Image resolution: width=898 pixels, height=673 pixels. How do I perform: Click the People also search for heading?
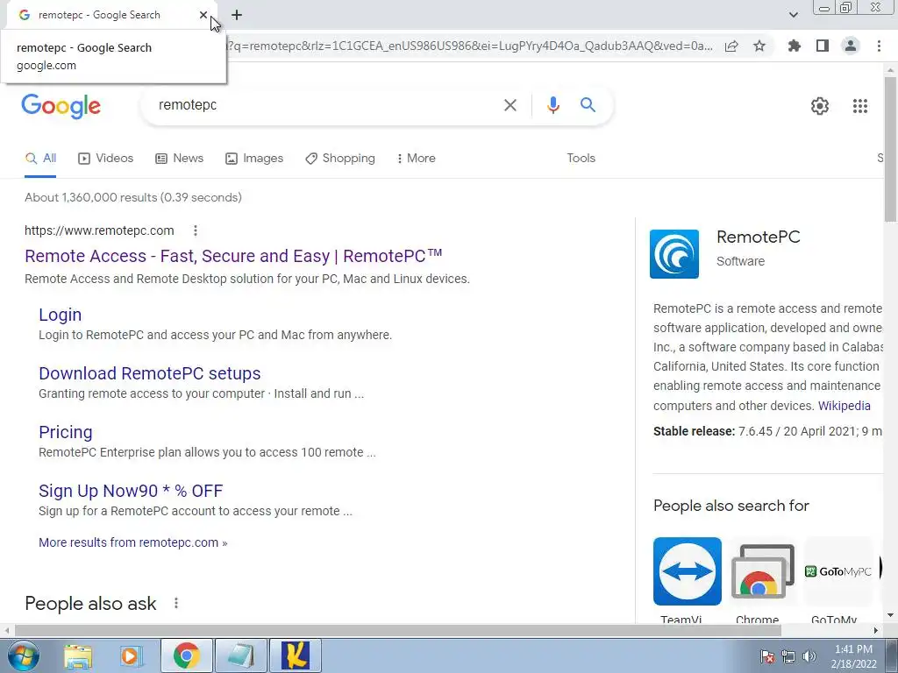[731, 506]
